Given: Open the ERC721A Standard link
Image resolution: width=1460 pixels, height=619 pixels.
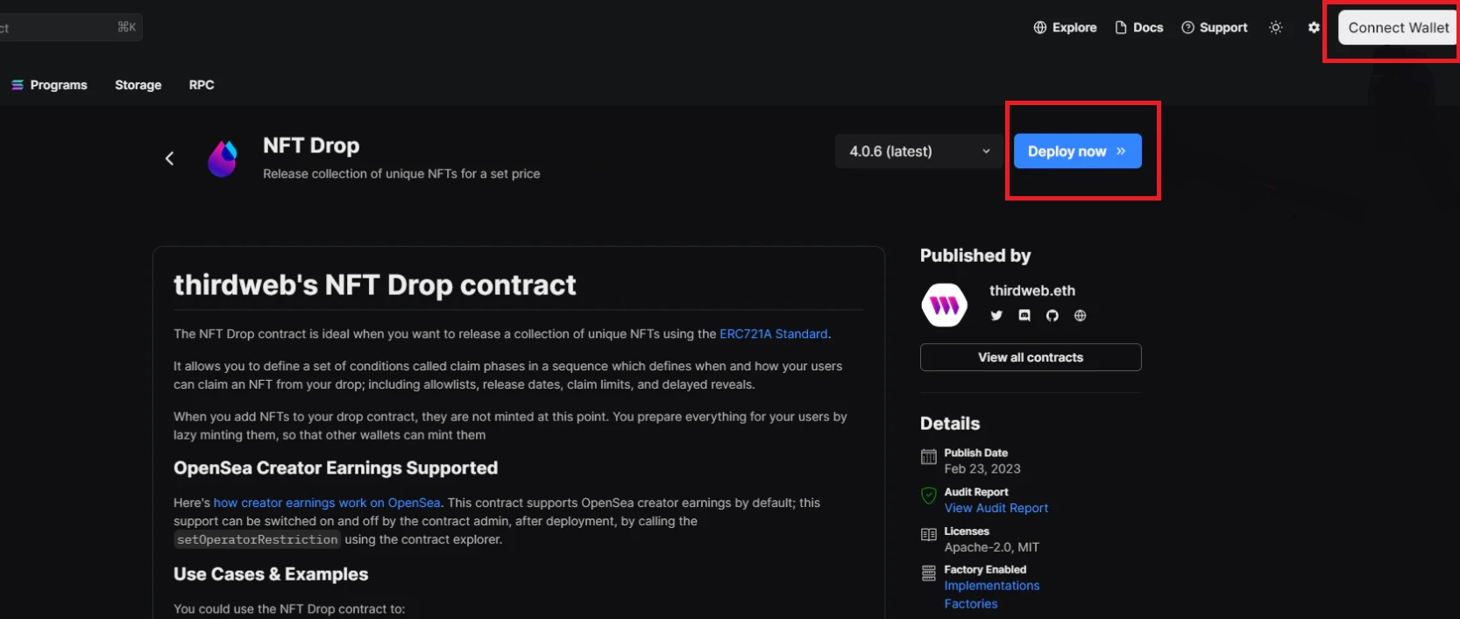Looking at the screenshot, I should click(x=773, y=334).
